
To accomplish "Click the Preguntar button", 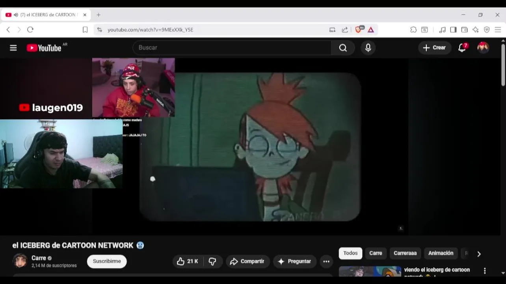I will (294, 261).
